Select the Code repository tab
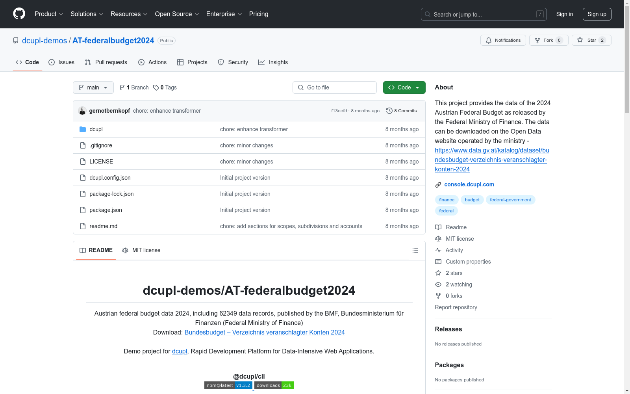Viewport: 630px width, 394px height. 27,62
